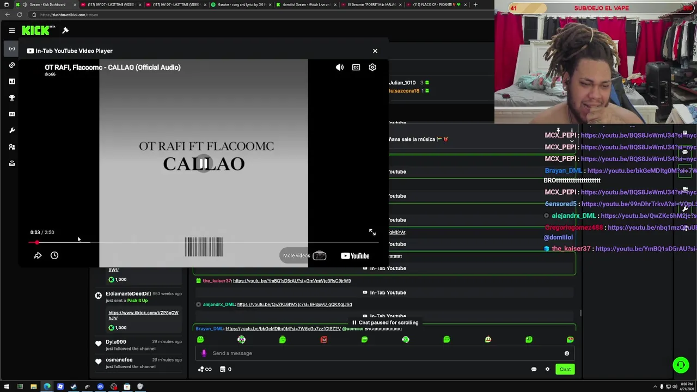Click Chat paused for scrolling banner
This screenshot has height=392, width=697.
(x=385, y=322)
